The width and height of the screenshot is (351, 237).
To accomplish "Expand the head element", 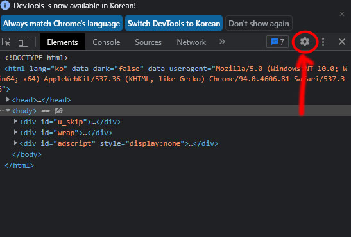I will pyautogui.click(x=8, y=99).
